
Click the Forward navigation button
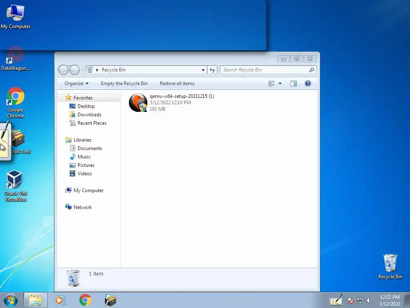coord(74,70)
